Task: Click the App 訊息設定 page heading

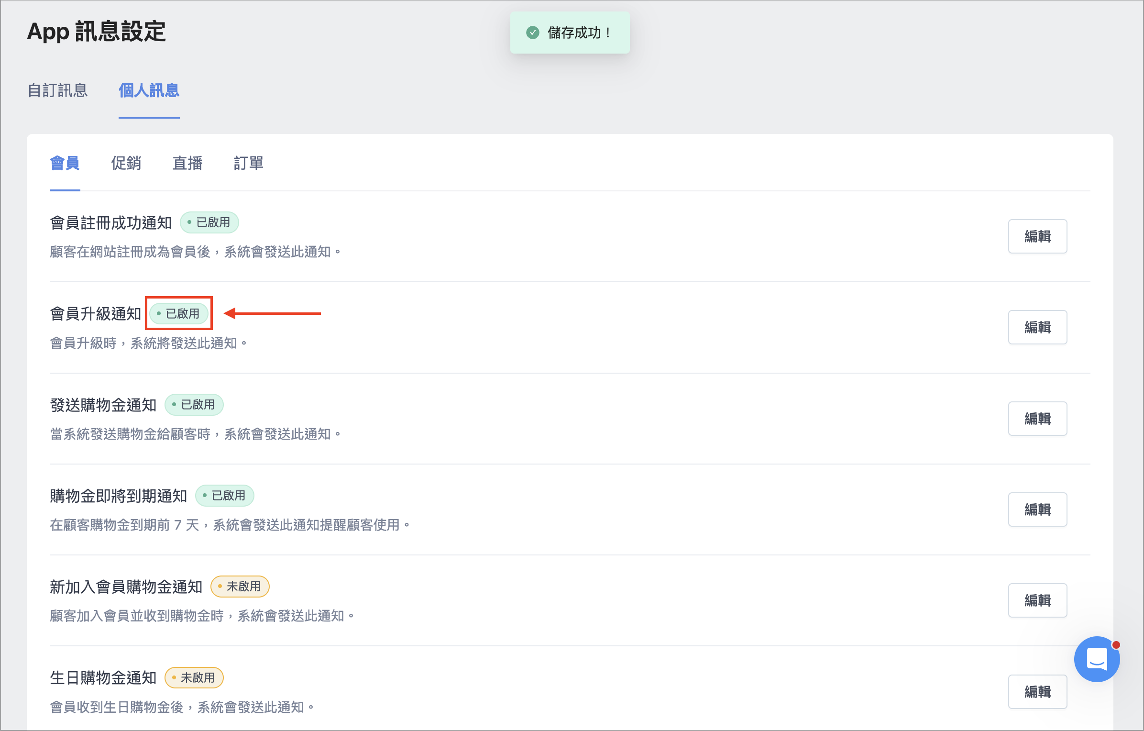Action: [x=96, y=32]
